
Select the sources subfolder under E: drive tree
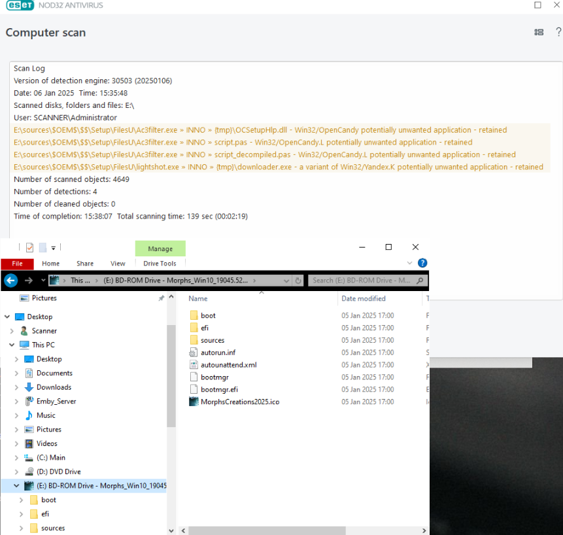(x=53, y=528)
